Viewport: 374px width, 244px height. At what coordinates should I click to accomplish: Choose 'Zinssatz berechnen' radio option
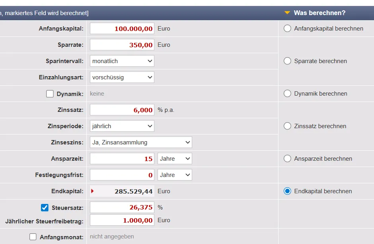(x=287, y=126)
